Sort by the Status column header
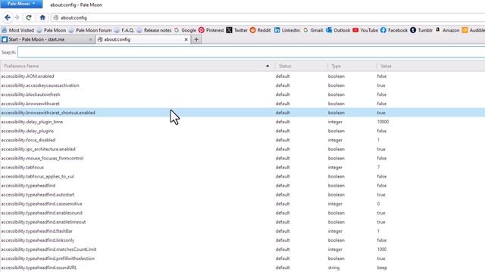Image resolution: width=485 pixels, height=272 pixels. pos(302,66)
